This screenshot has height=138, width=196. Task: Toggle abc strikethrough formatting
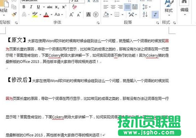tap(50, 7)
